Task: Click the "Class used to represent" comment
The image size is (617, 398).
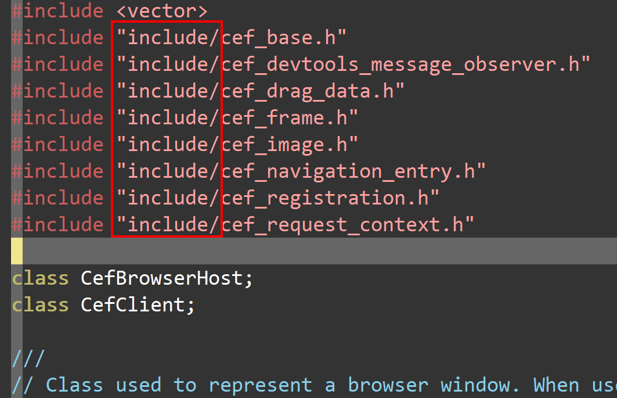Action: coord(179,385)
